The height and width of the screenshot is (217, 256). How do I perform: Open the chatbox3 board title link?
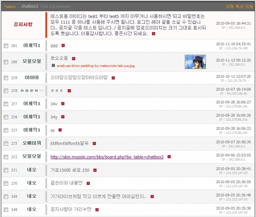pos(30,6)
